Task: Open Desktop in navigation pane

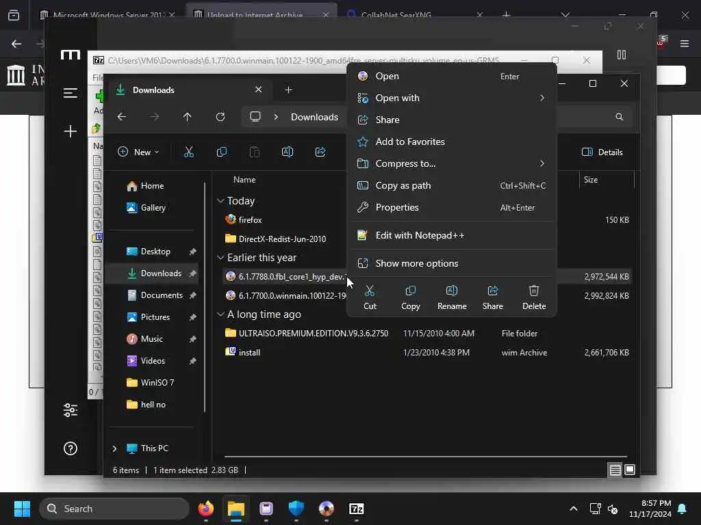Action: pyautogui.click(x=154, y=252)
